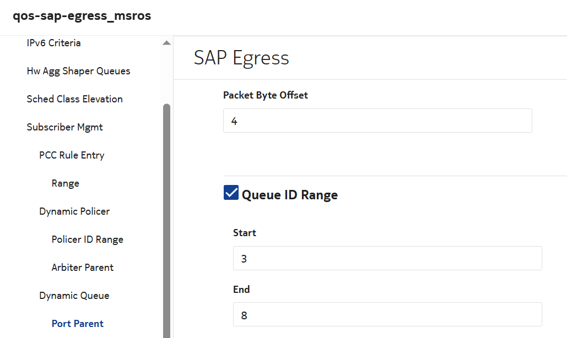Navigate to Dynamic Policer
This screenshot has width=567, height=338.
74,211
